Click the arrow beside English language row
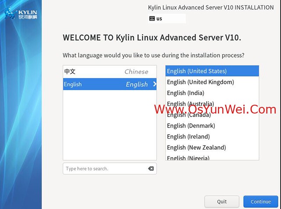281x209 pixels. 155,84
